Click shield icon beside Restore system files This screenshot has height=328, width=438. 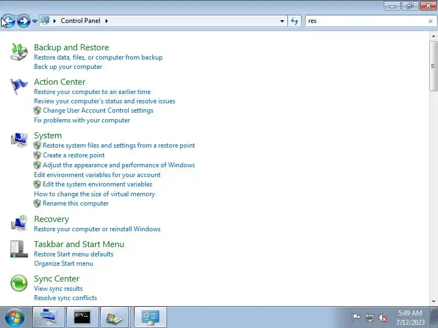point(37,145)
